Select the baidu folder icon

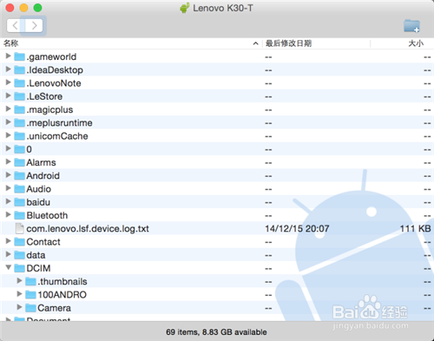[x=20, y=202]
